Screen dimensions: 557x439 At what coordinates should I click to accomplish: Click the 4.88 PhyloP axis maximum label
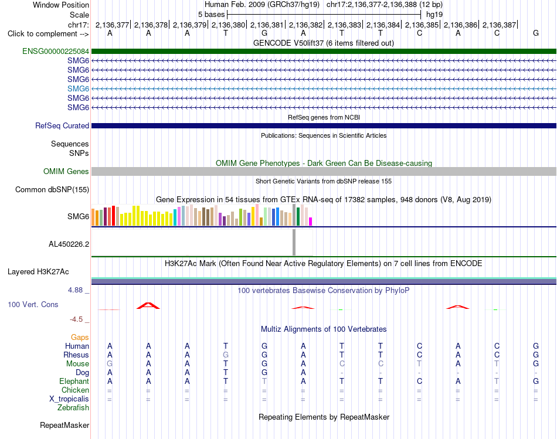(75, 290)
